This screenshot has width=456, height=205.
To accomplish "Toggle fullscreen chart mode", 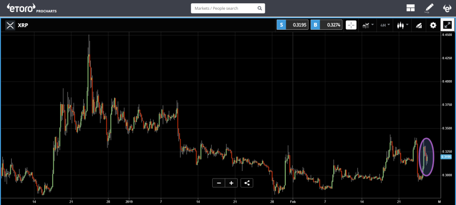I will click(447, 25).
